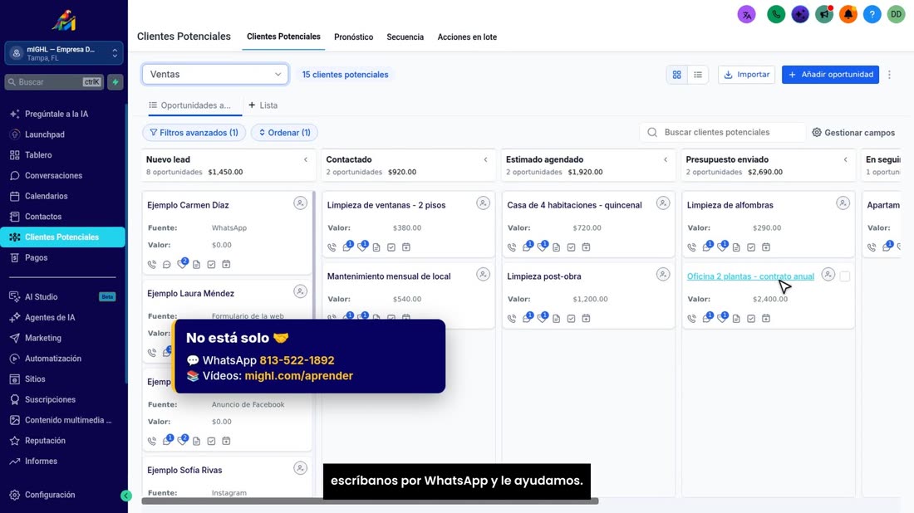
Task: Switch to list view icon
Action: (x=698, y=75)
